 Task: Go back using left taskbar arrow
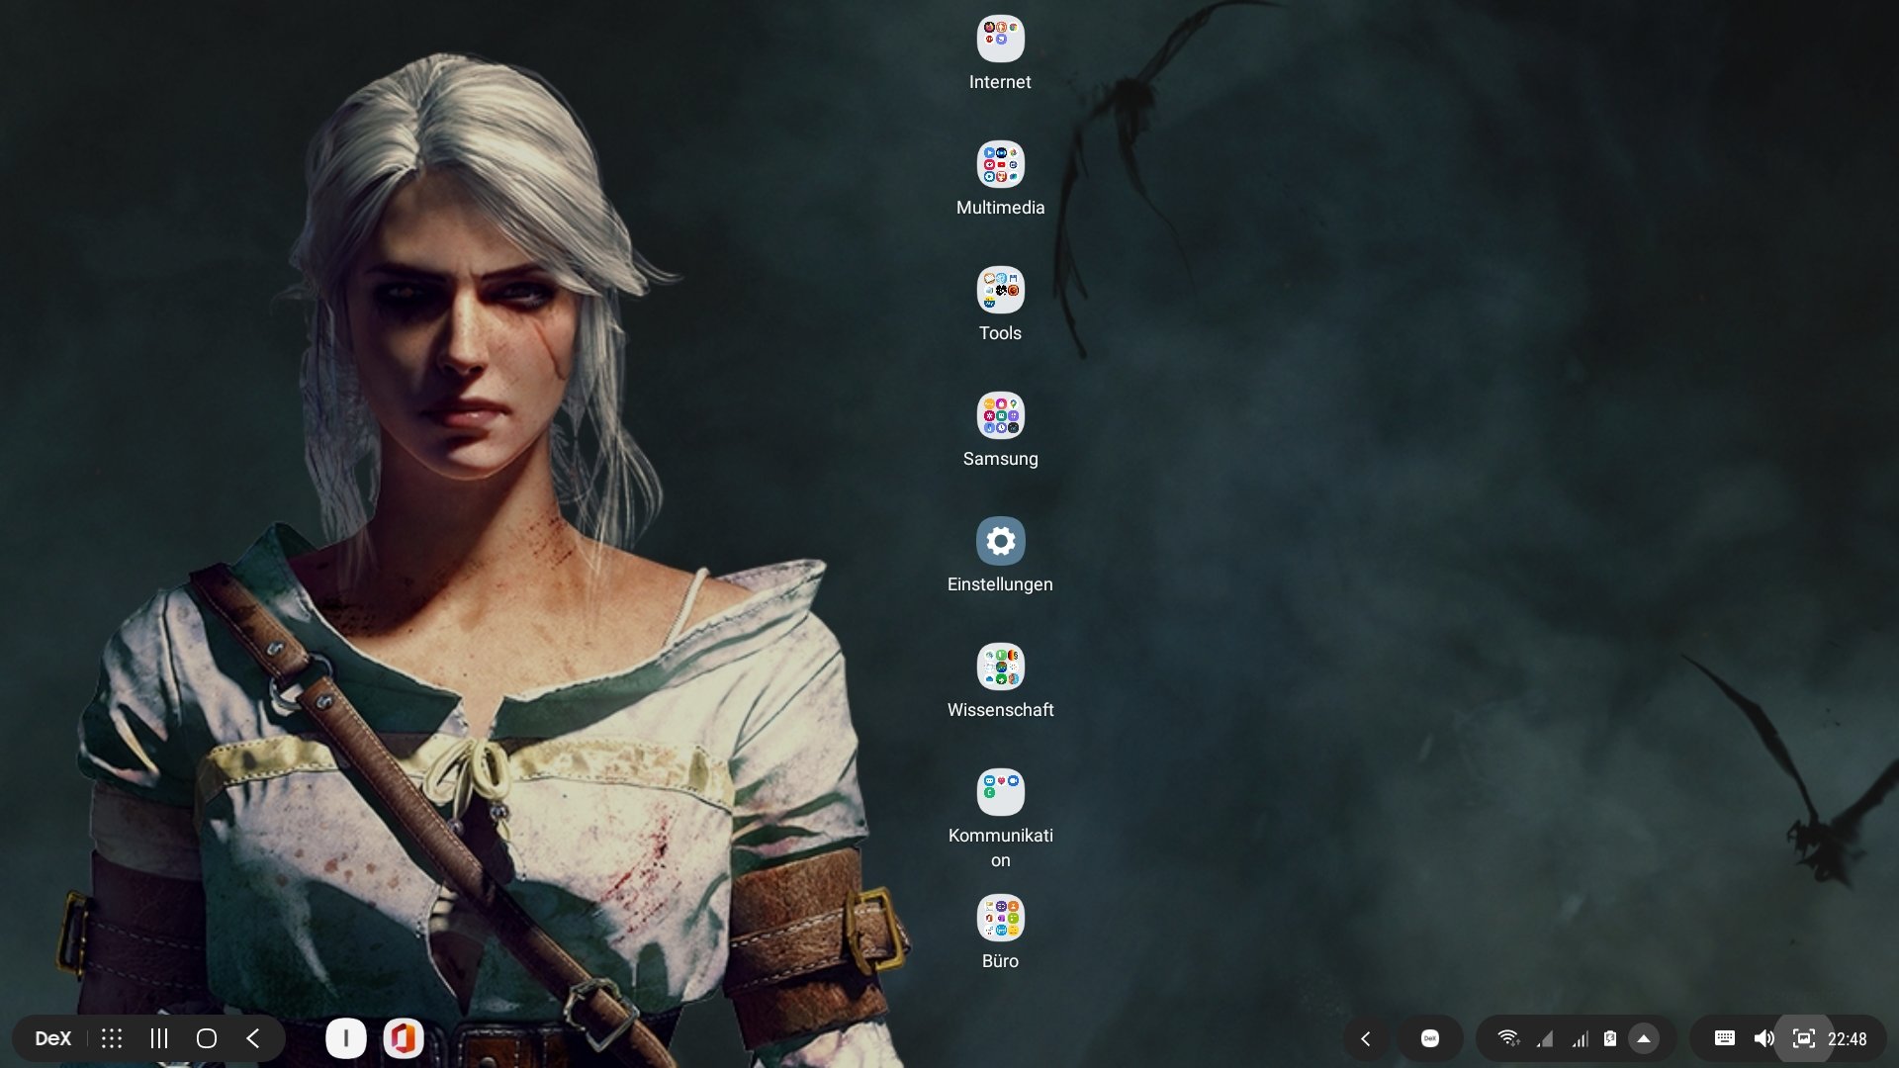click(x=253, y=1038)
